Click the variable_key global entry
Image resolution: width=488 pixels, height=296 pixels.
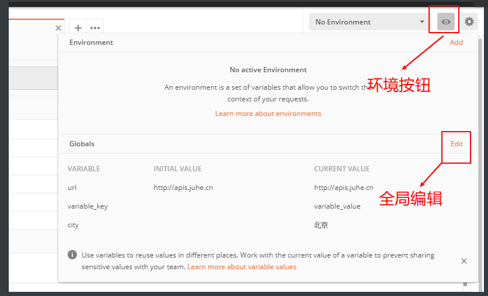(87, 206)
